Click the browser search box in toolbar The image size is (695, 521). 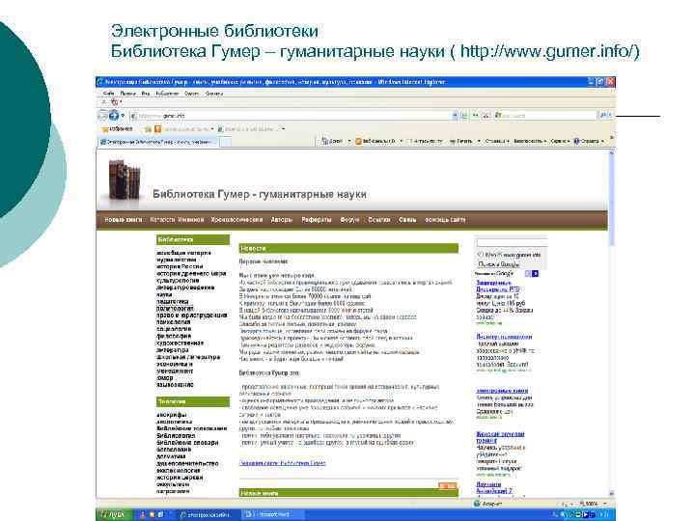[x=545, y=116]
